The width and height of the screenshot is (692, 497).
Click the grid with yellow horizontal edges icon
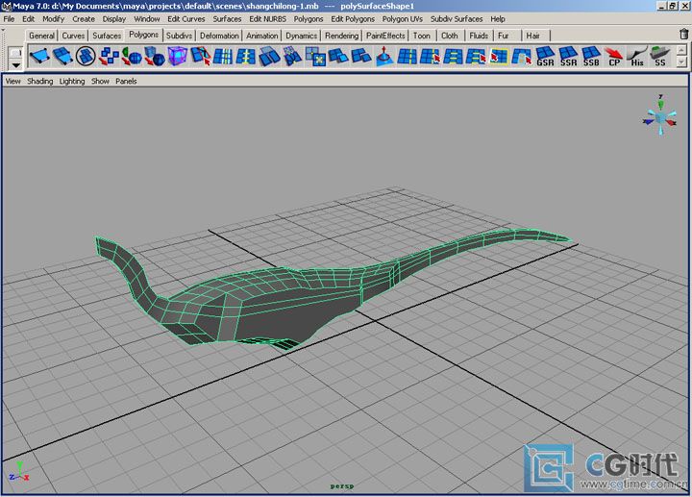[454, 57]
